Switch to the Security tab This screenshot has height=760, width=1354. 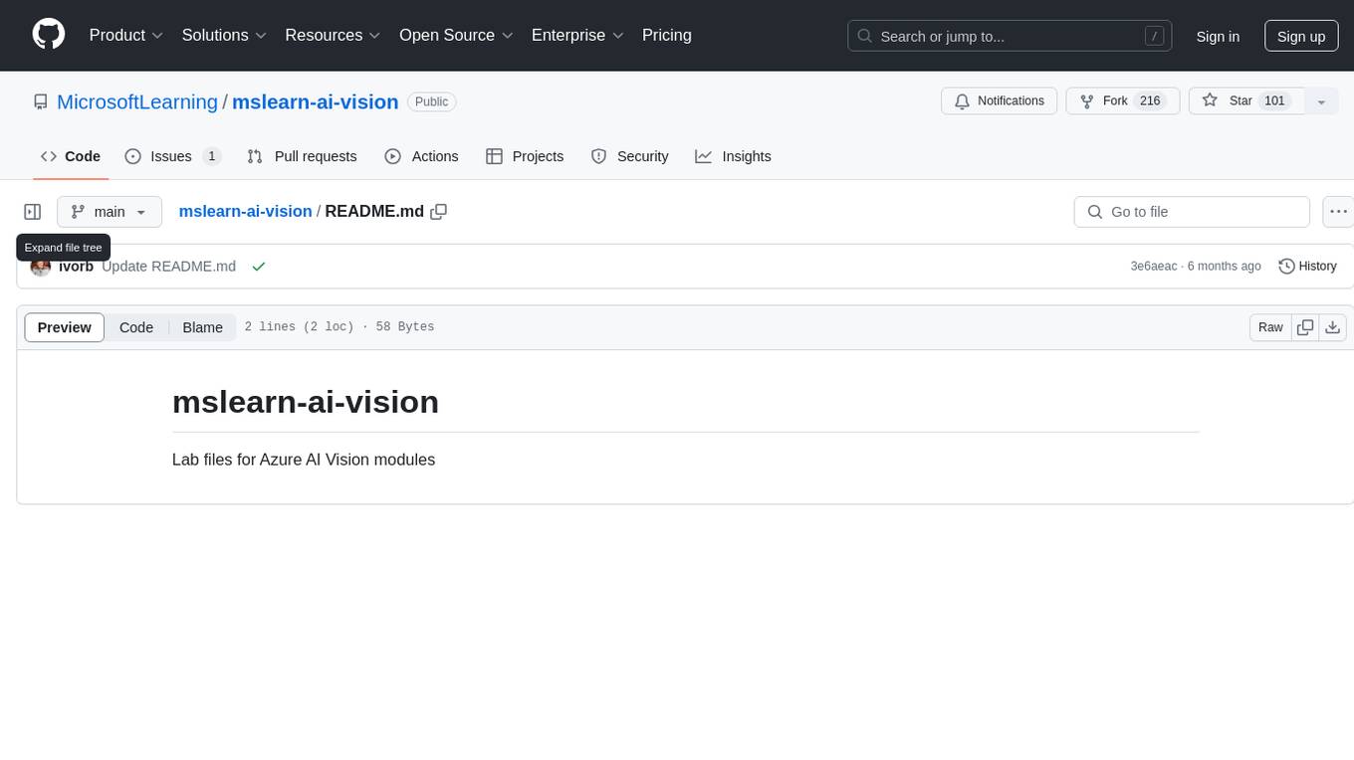tap(629, 156)
